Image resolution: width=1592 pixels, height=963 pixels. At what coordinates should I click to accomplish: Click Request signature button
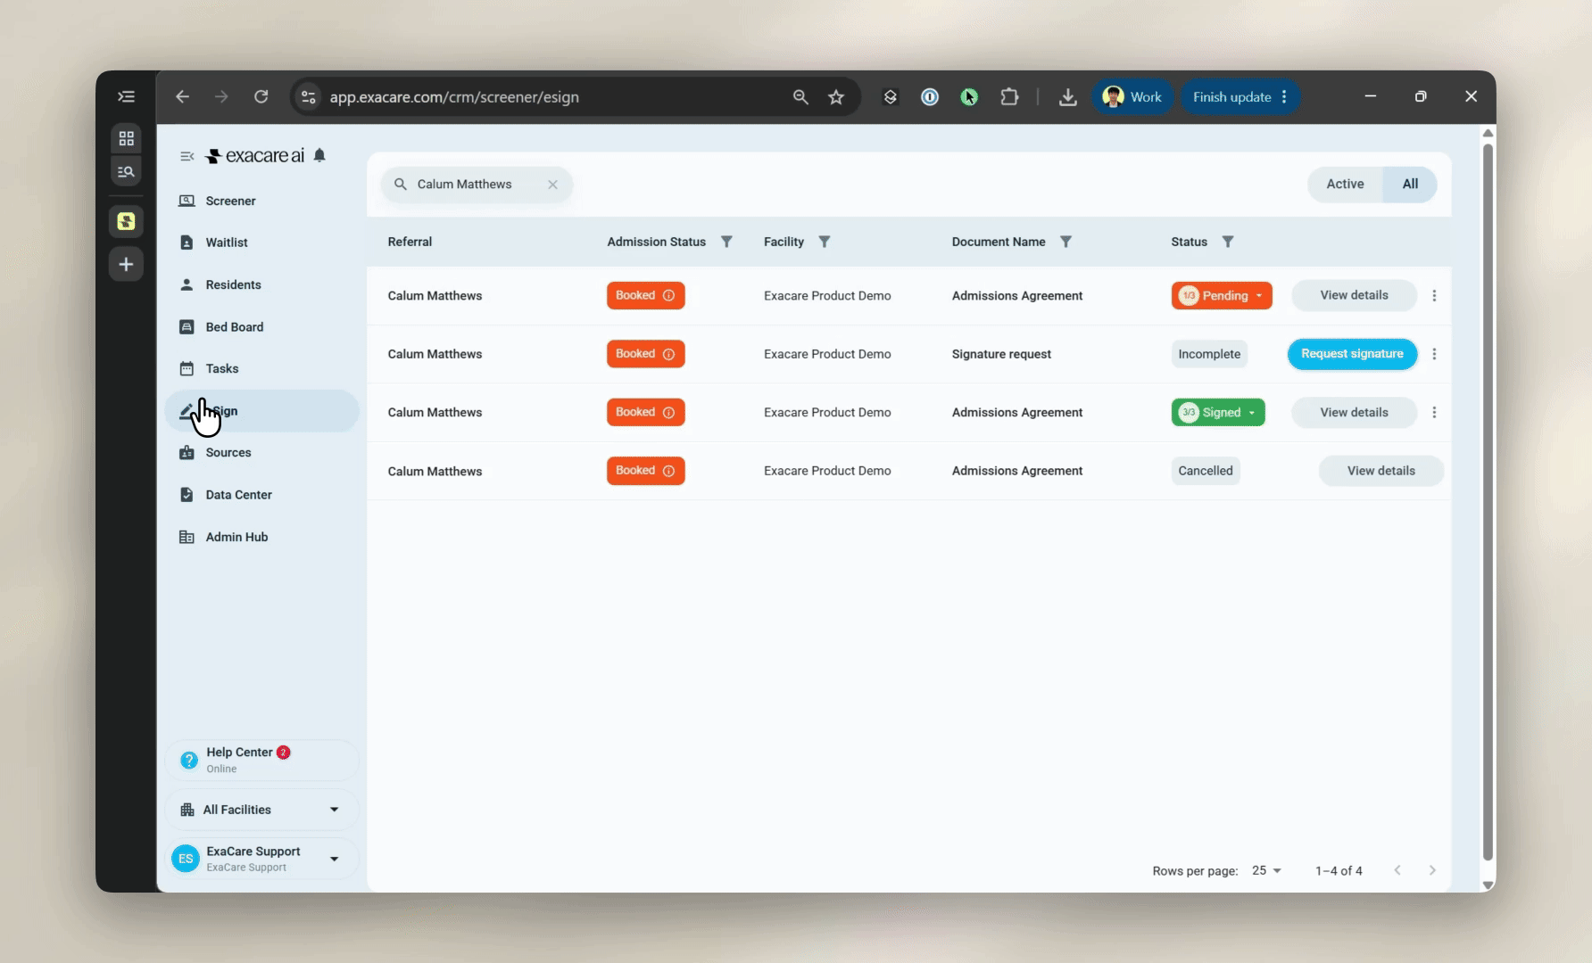click(1352, 354)
